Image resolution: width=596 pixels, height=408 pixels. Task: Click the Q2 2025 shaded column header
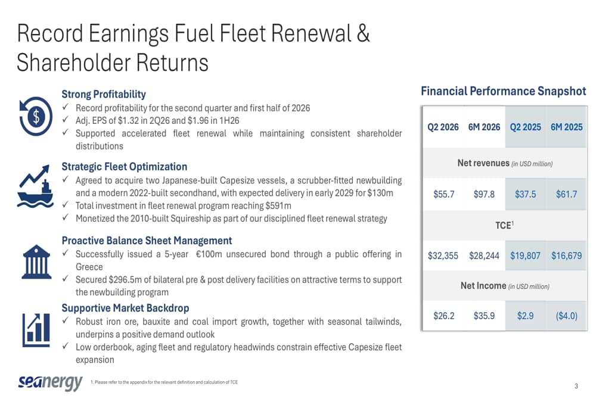coord(525,127)
